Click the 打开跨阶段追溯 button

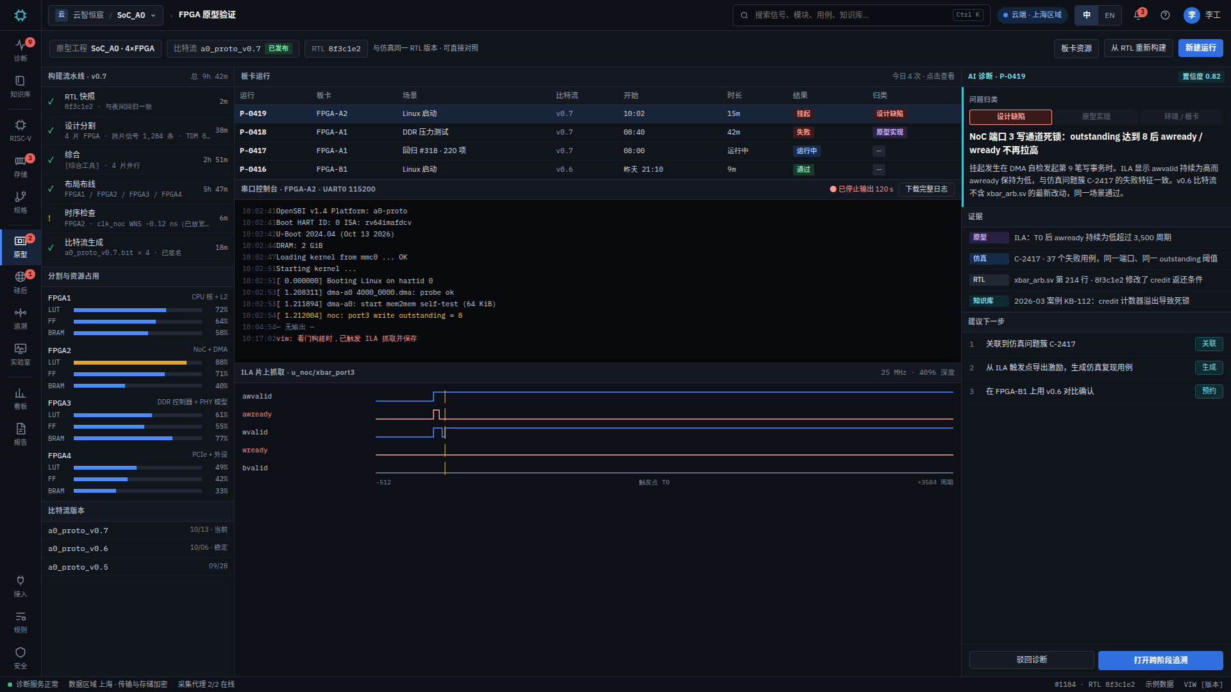pyautogui.click(x=1160, y=660)
